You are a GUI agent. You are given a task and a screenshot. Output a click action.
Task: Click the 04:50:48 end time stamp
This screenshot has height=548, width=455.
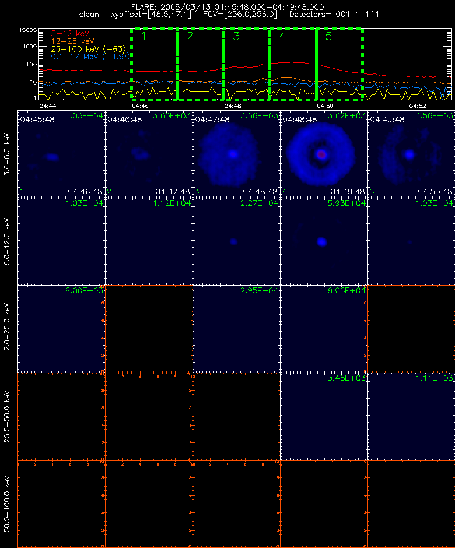[435, 192]
